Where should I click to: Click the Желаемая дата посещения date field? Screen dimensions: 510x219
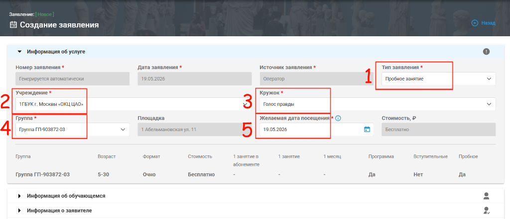coord(316,130)
